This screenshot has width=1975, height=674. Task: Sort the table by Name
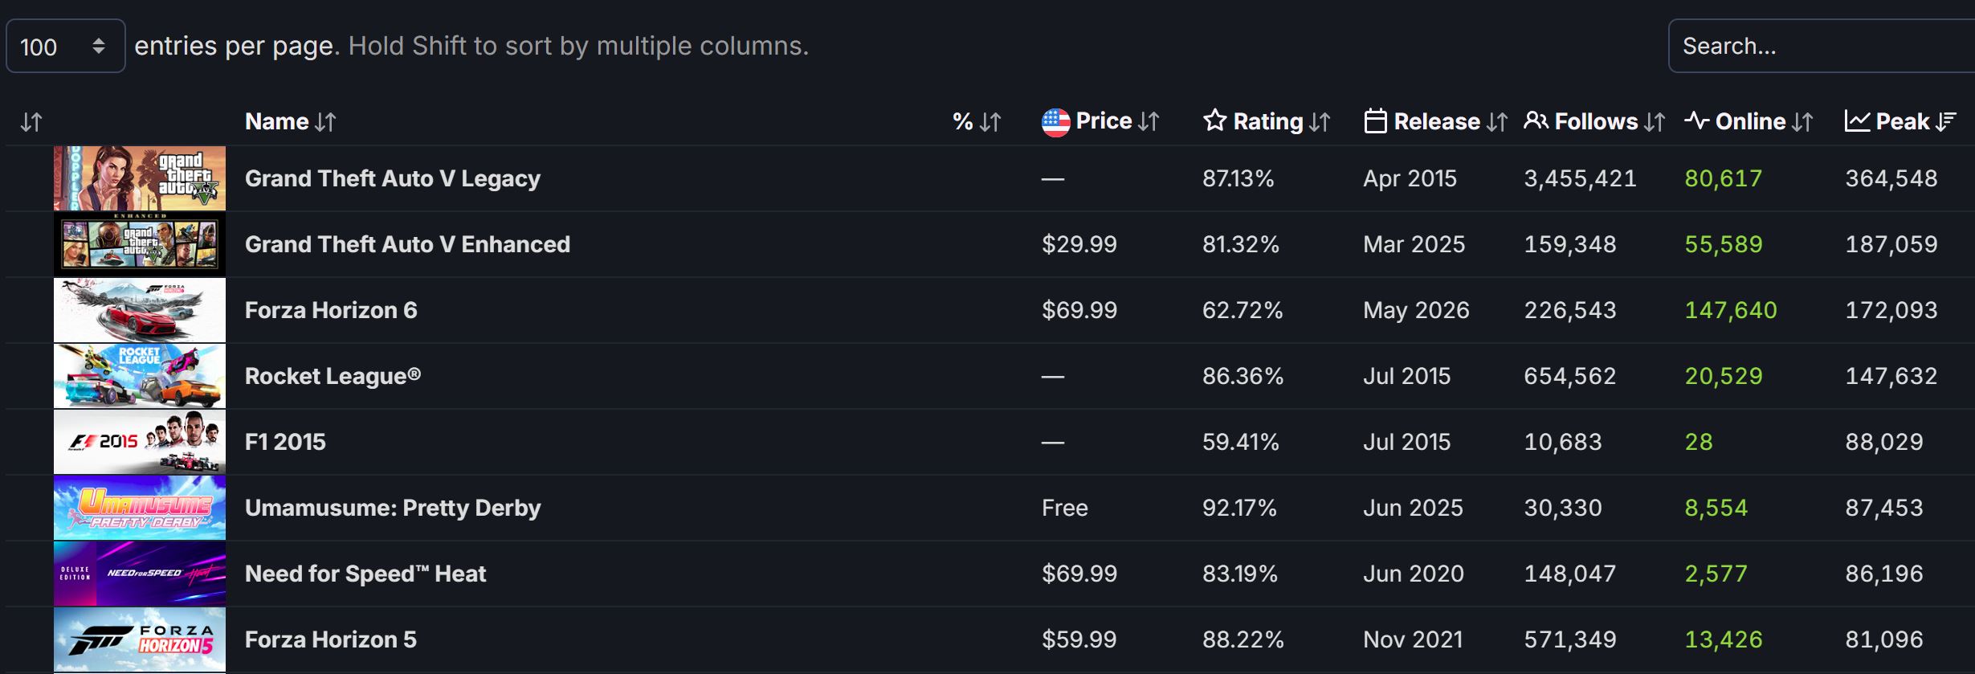325,122
